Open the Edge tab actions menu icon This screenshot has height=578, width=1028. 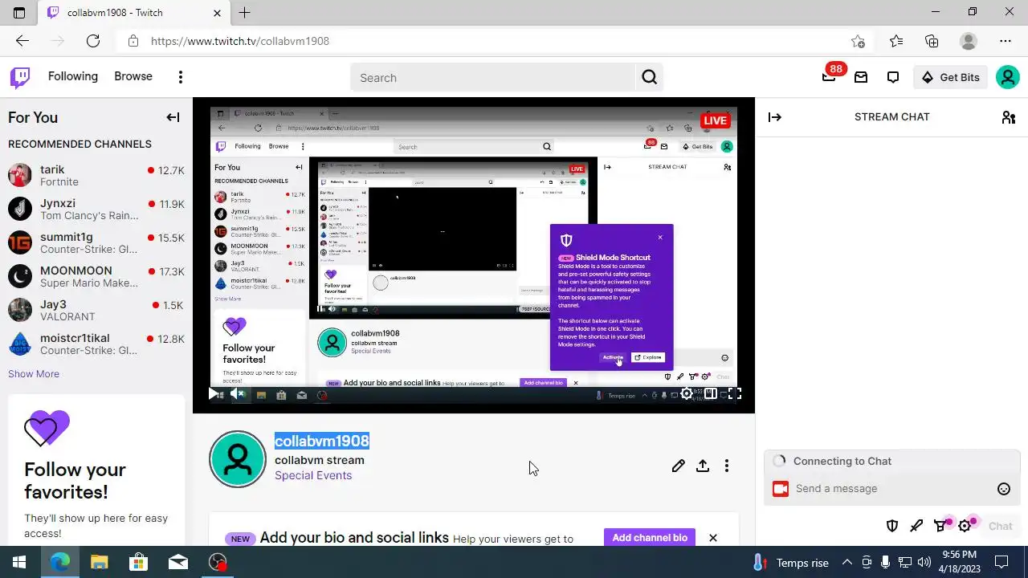tap(19, 13)
